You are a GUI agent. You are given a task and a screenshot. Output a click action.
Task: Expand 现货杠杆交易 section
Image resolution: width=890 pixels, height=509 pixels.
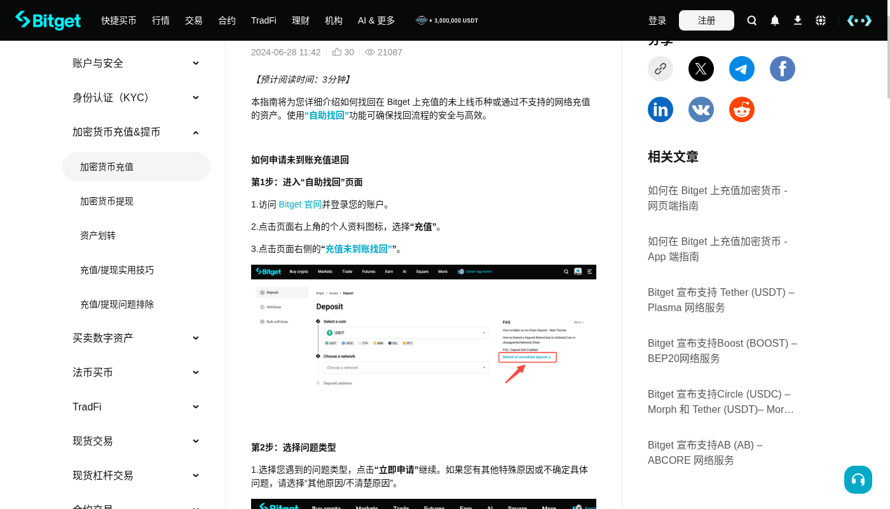[x=136, y=475]
